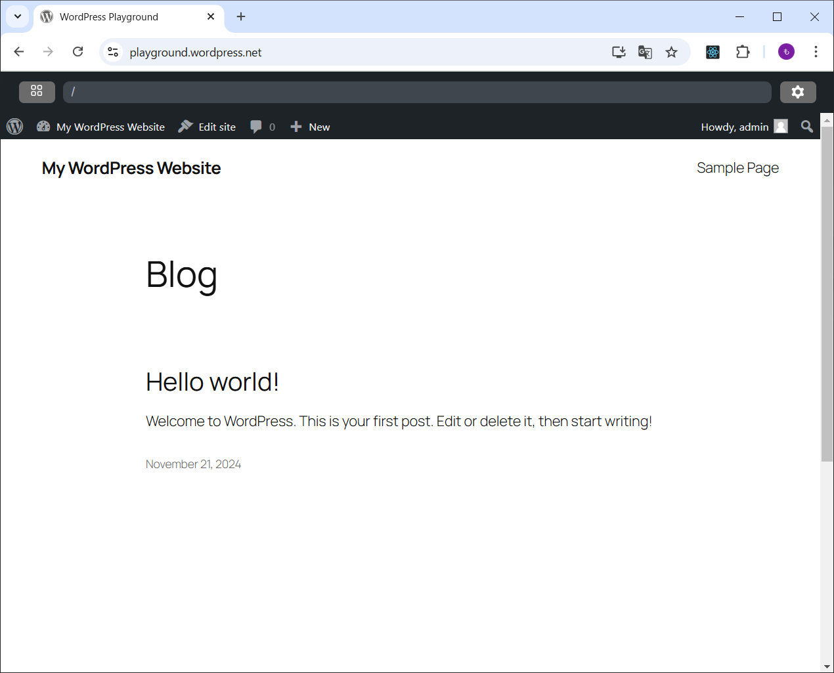The image size is (834, 673).
Task: Click the Edit site brush icon
Action: [186, 127]
